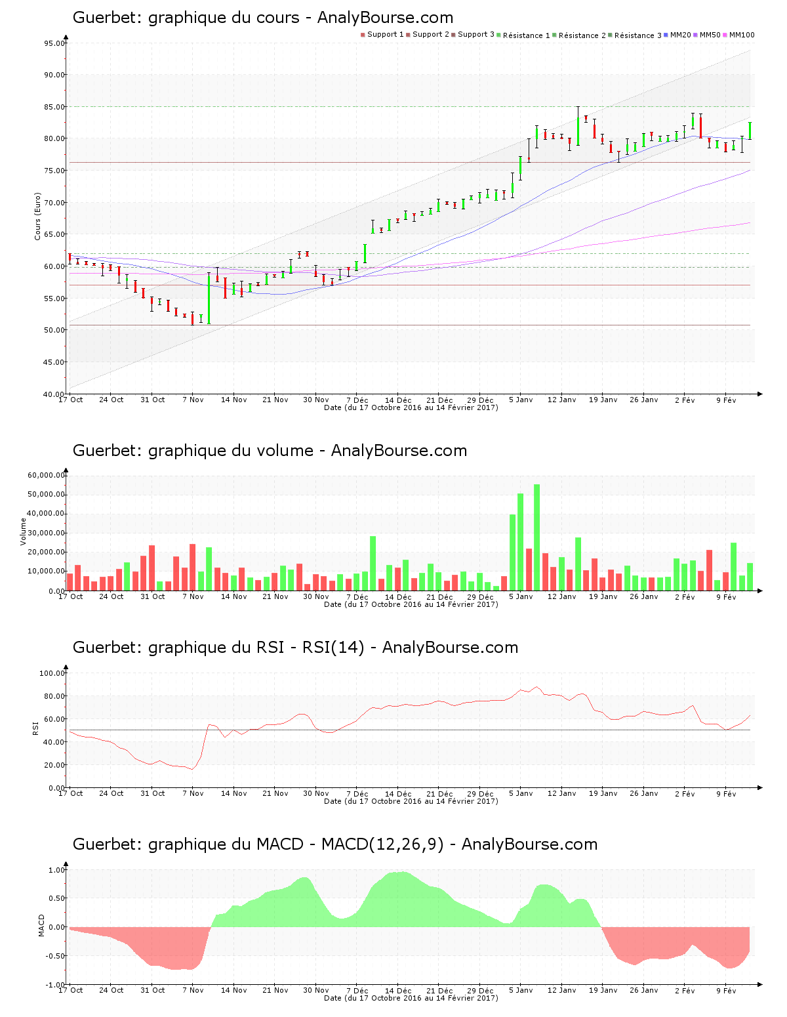Click the title 'Guerbet: graphique du volume'
Screen dimensions: 787x1017
[193, 451]
